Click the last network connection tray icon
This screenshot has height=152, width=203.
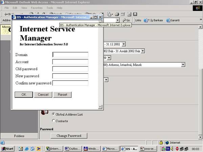186,149
